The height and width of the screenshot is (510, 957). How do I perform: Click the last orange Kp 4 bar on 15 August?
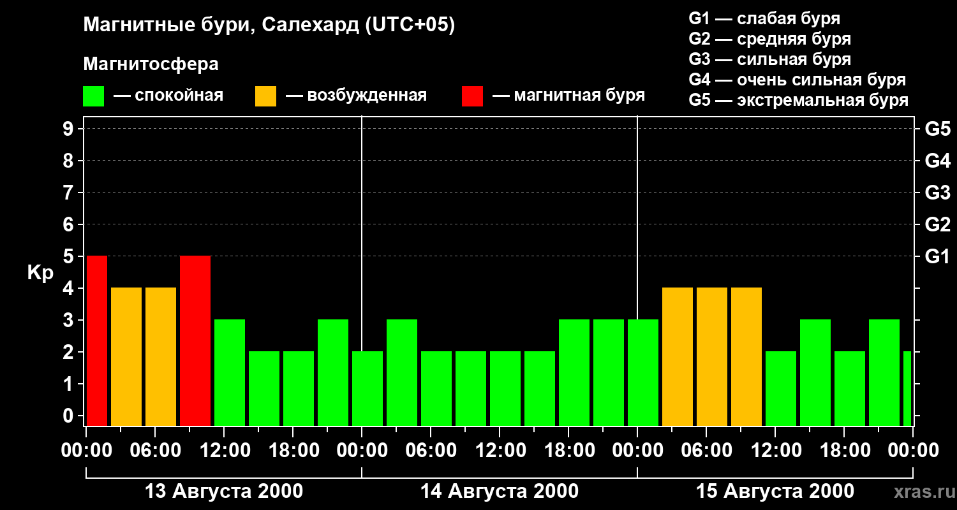[x=746, y=356]
